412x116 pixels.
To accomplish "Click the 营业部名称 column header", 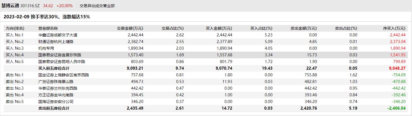I will [x=48, y=28].
